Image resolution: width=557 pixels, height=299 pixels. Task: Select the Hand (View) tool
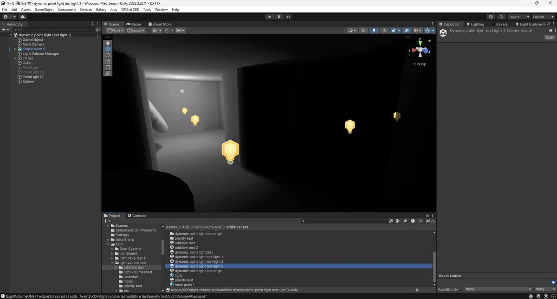[108, 43]
